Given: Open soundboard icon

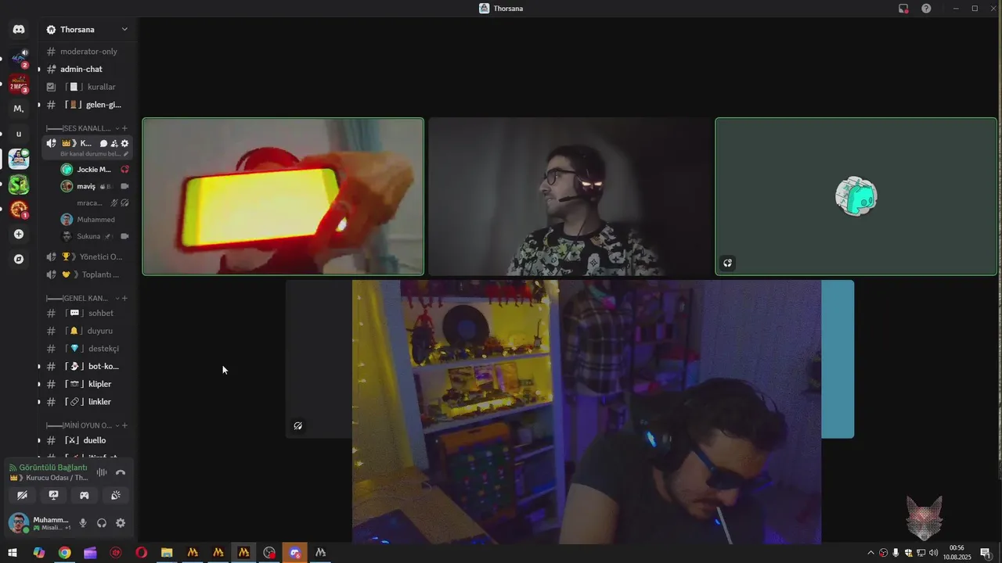Looking at the screenshot, I should coord(115,495).
